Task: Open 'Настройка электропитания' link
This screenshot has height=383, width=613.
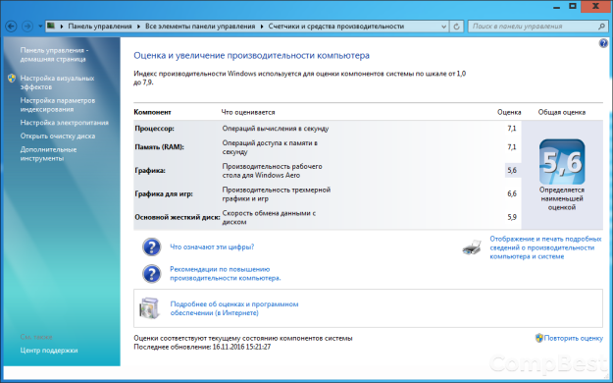Action: [x=64, y=123]
